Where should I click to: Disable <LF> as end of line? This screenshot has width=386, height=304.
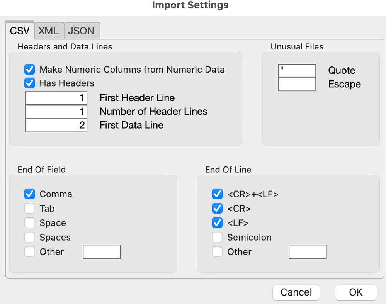point(217,222)
